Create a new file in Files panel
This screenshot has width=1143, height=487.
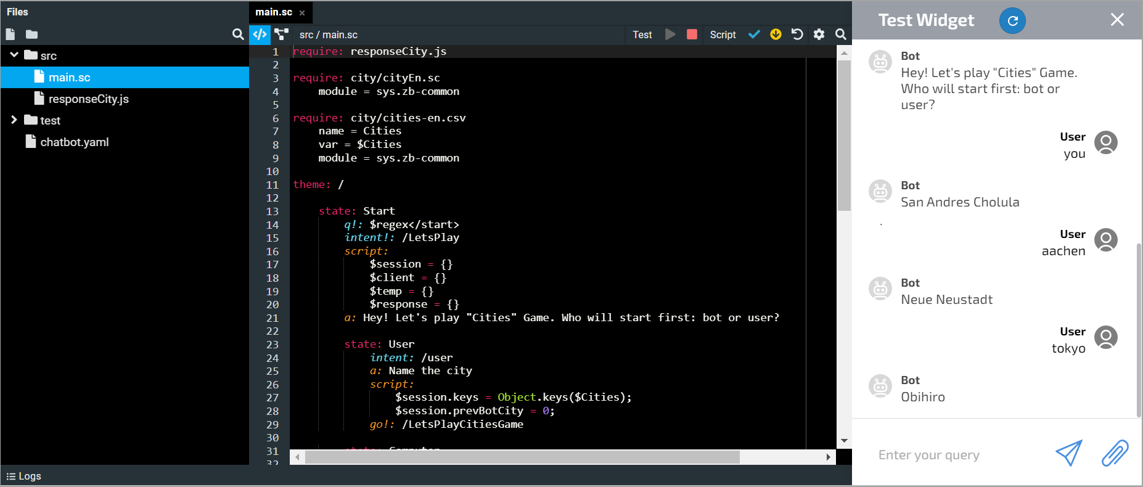pos(10,35)
